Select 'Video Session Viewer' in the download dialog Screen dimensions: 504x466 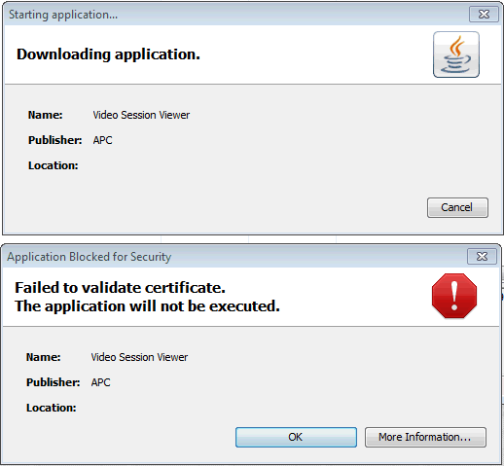coord(141,115)
